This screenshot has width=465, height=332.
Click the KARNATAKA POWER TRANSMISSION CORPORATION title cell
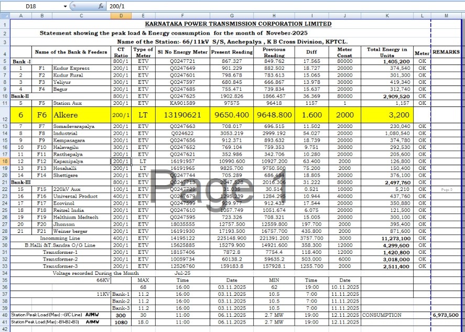(238, 24)
